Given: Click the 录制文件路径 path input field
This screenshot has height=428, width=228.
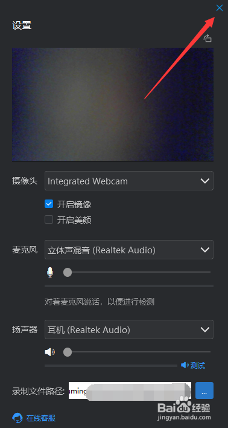Looking at the screenshot, I should [x=130, y=391].
